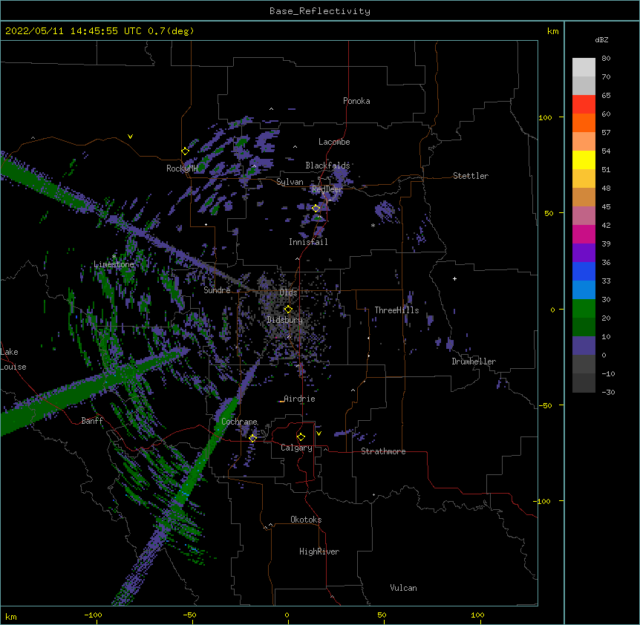Select the yellow diamond marker below Olds

click(288, 310)
